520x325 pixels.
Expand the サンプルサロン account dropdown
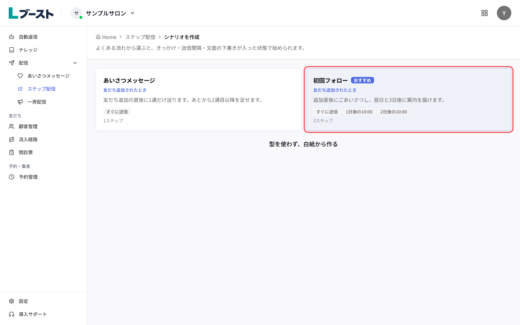point(133,13)
